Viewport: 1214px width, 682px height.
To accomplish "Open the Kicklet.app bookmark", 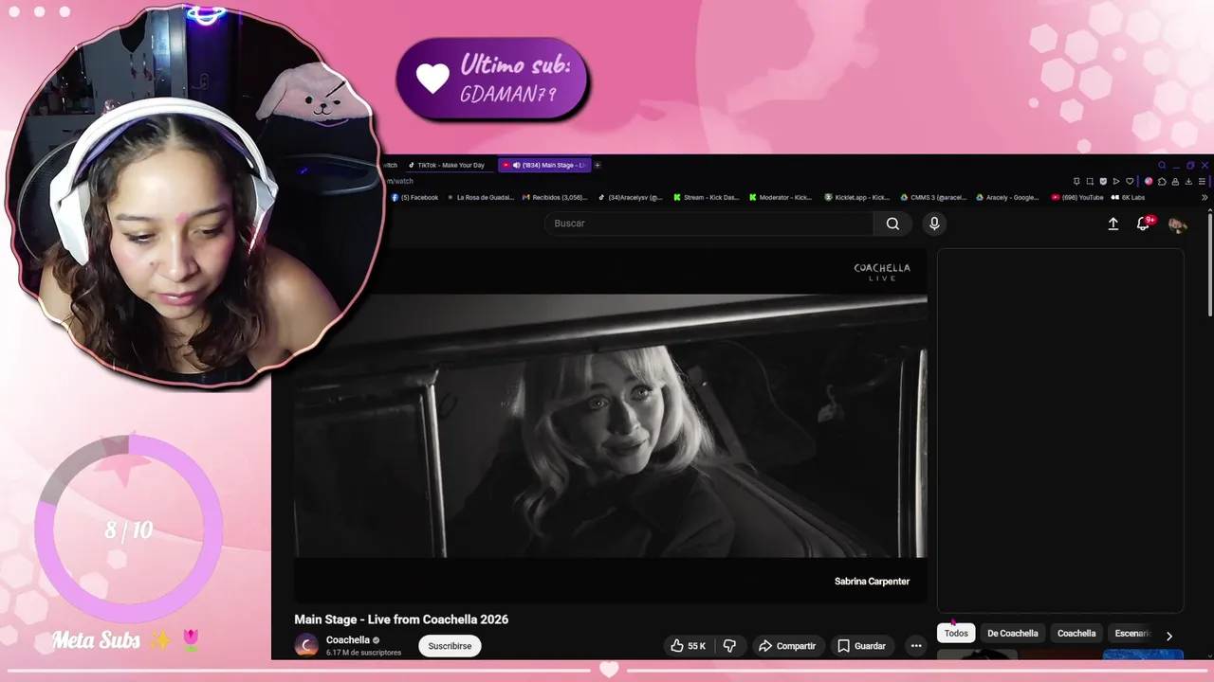I will click(x=857, y=198).
